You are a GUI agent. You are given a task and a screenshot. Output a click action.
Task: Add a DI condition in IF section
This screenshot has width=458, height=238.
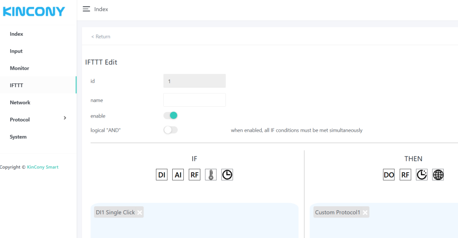coord(161,175)
